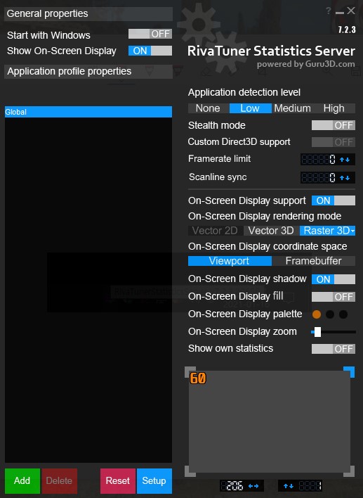This screenshot has width=363, height=498.
Task: Disable On-Screen Display shadow
Action: (334, 279)
